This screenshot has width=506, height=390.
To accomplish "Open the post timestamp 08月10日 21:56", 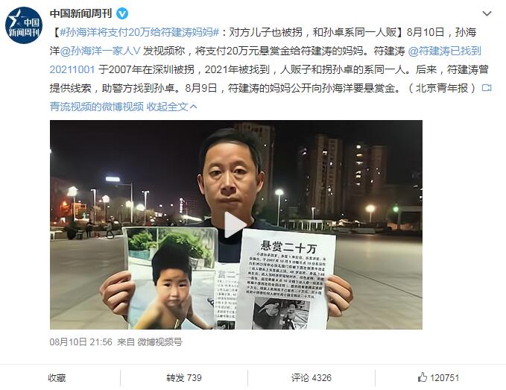I will tap(80, 342).
